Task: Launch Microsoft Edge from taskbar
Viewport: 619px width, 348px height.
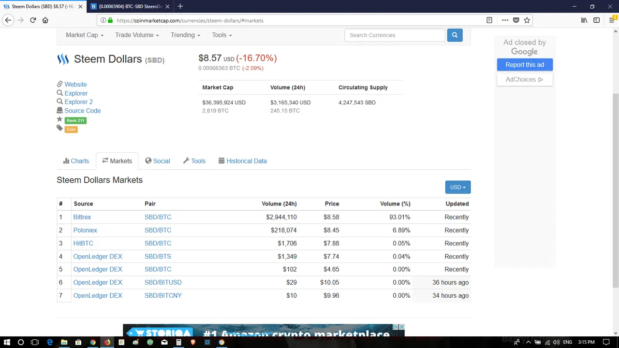Action: pos(50,342)
